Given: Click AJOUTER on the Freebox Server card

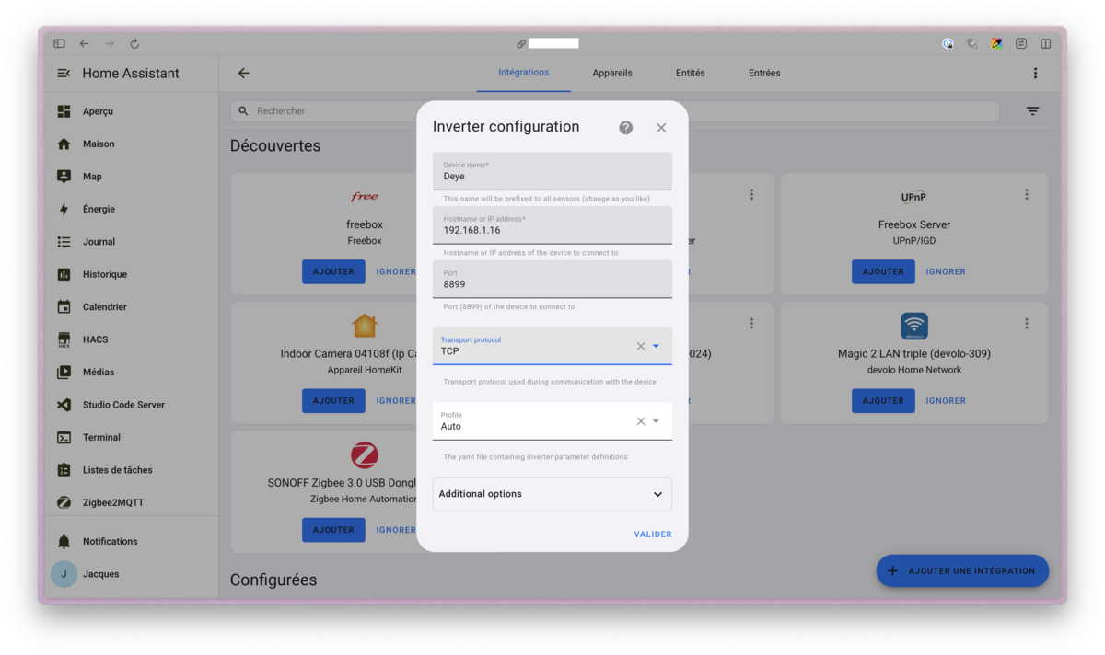Looking at the screenshot, I should tap(883, 271).
